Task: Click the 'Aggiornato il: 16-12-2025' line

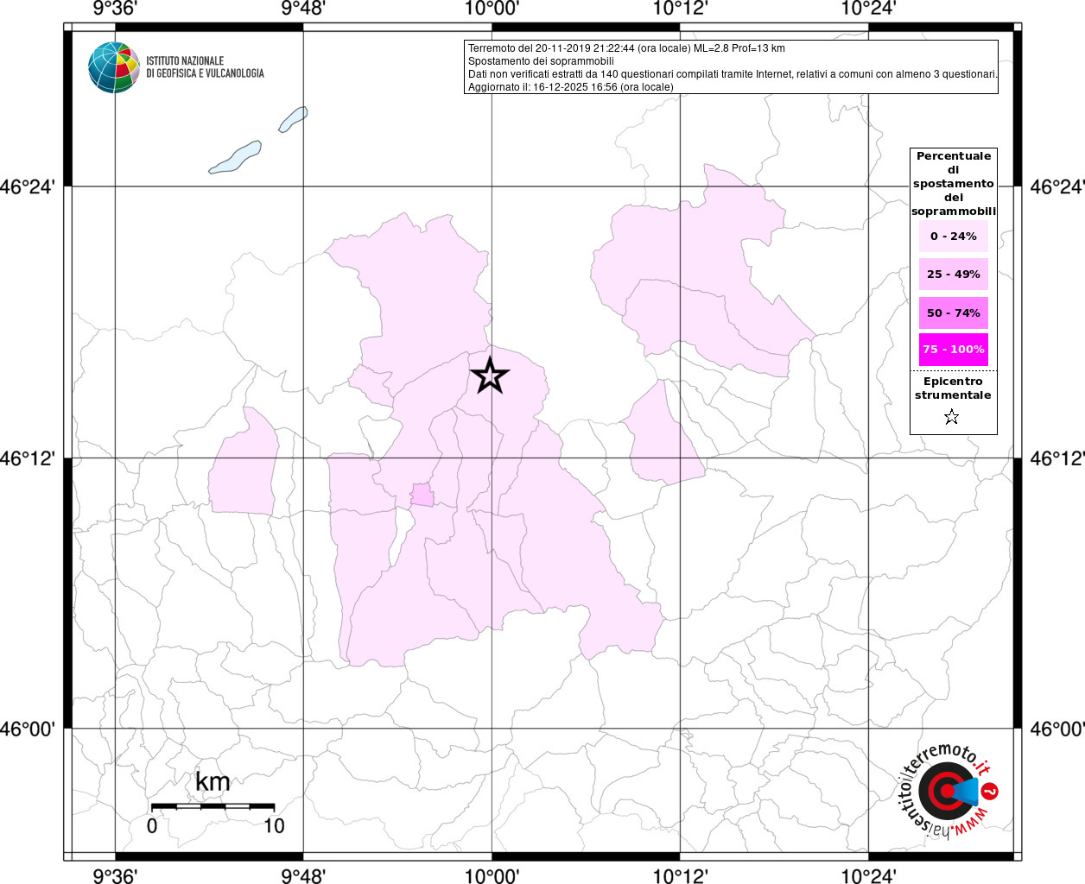Action: click(x=570, y=87)
